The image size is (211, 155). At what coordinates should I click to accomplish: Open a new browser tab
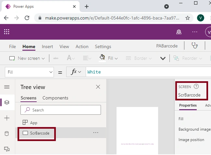[87, 6]
